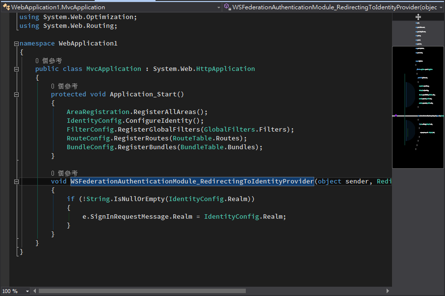Collapse the namespace WebApplication1 block
This screenshot has width=445, height=296.
[17, 44]
